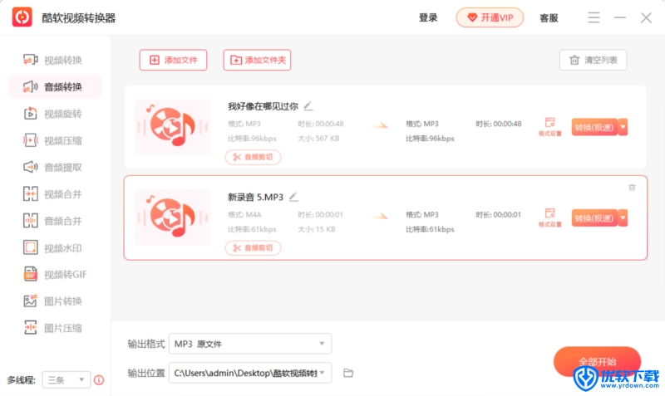Click 转换(极速) for 我好像在哪见过你

click(594, 127)
